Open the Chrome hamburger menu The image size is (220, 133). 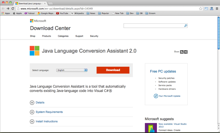pyautogui.click(x=217, y=8)
